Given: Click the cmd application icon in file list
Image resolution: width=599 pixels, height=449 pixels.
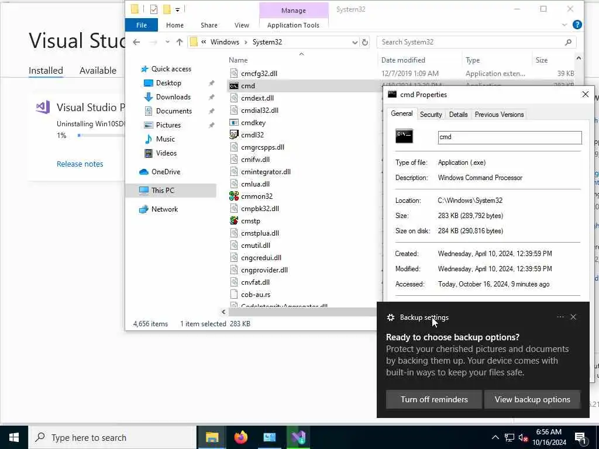Looking at the screenshot, I should tap(234, 86).
